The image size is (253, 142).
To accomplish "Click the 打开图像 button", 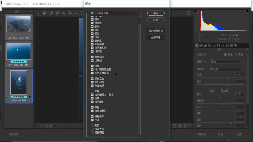I will [201, 134].
